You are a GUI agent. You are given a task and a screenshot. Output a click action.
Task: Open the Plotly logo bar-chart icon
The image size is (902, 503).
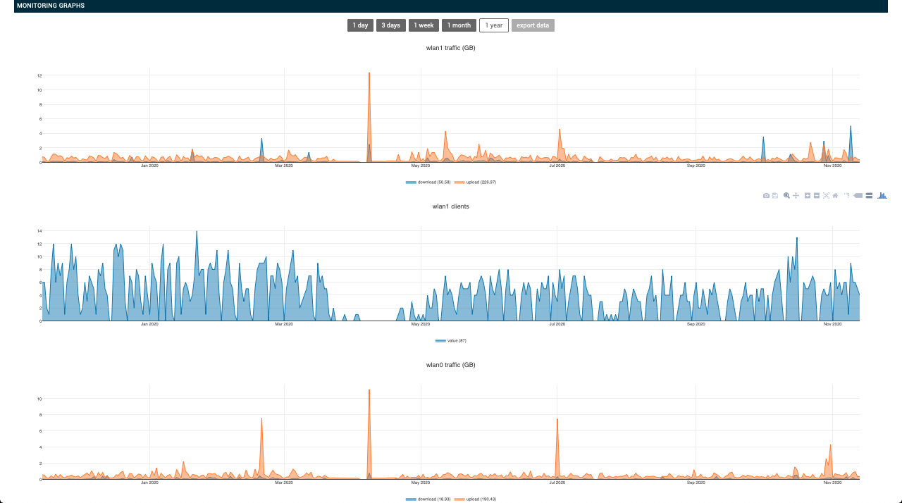coord(882,195)
